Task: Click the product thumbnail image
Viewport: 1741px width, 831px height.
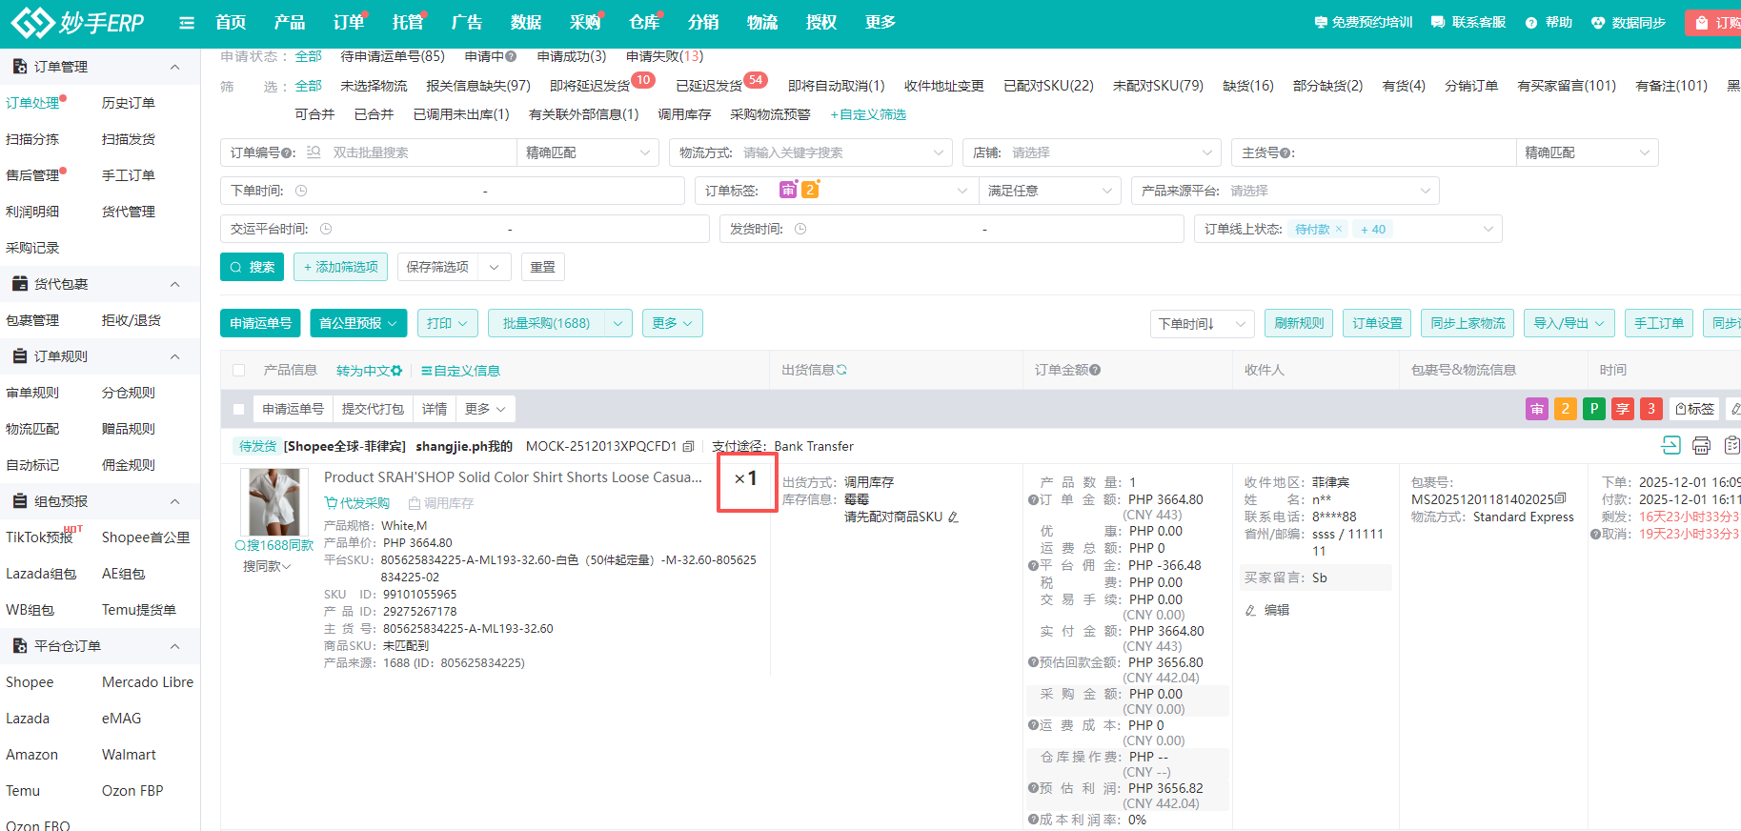Action: [274, 501]
